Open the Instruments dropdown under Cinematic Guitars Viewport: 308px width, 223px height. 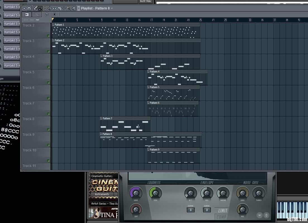click(102, 194)
